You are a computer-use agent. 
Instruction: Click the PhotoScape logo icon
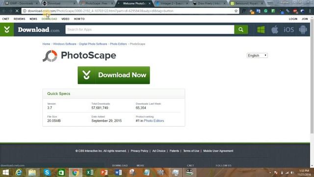click(x=50, y=56)
